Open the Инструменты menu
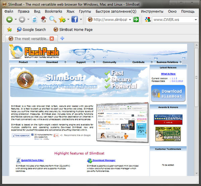This screenshot has width=201, height=186. click(x=152, y=11)
